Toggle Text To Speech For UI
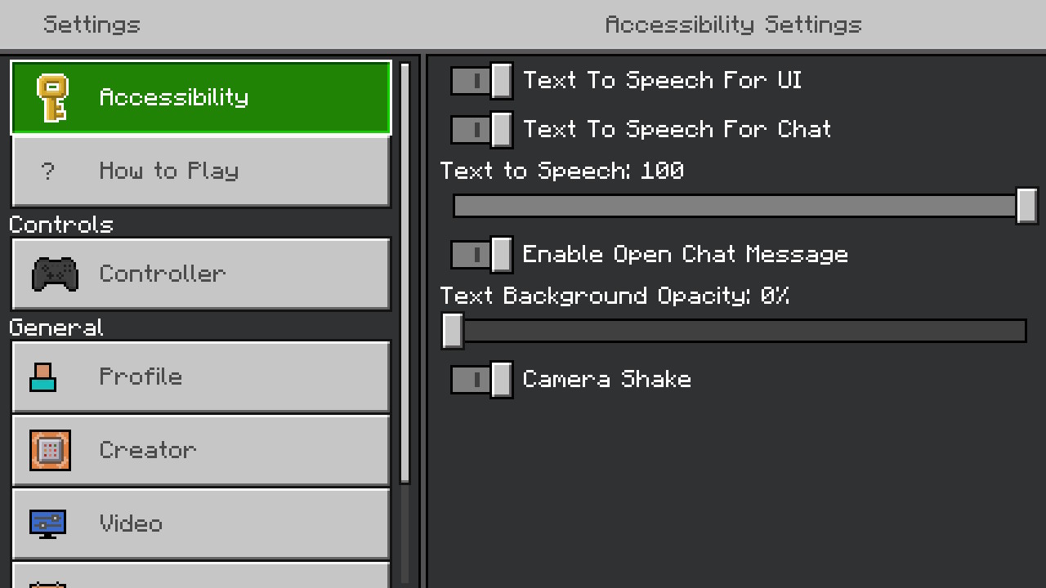This screenshot has width=1046, height=588. point(481,81)
